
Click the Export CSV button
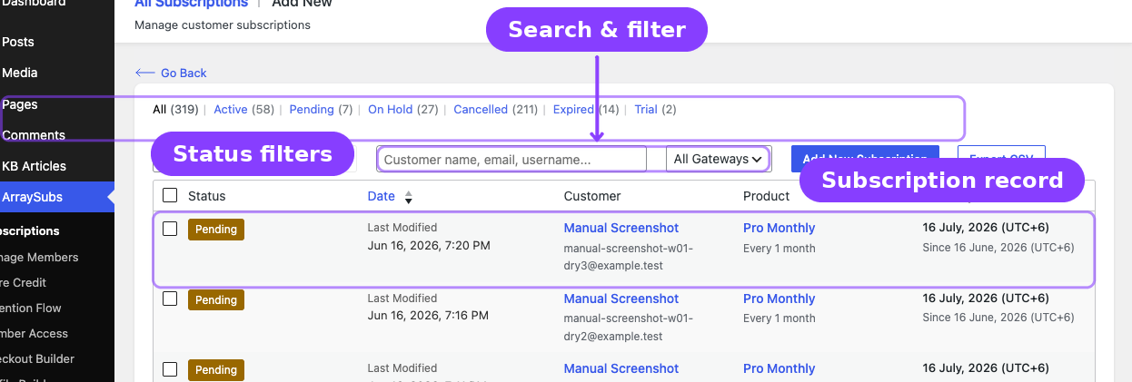click(x=1001, y=159)
